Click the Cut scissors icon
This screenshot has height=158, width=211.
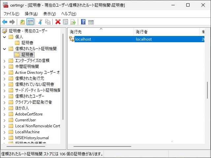coord(40,22)
